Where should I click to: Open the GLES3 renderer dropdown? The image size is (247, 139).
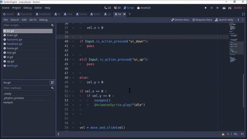(239, 8)
